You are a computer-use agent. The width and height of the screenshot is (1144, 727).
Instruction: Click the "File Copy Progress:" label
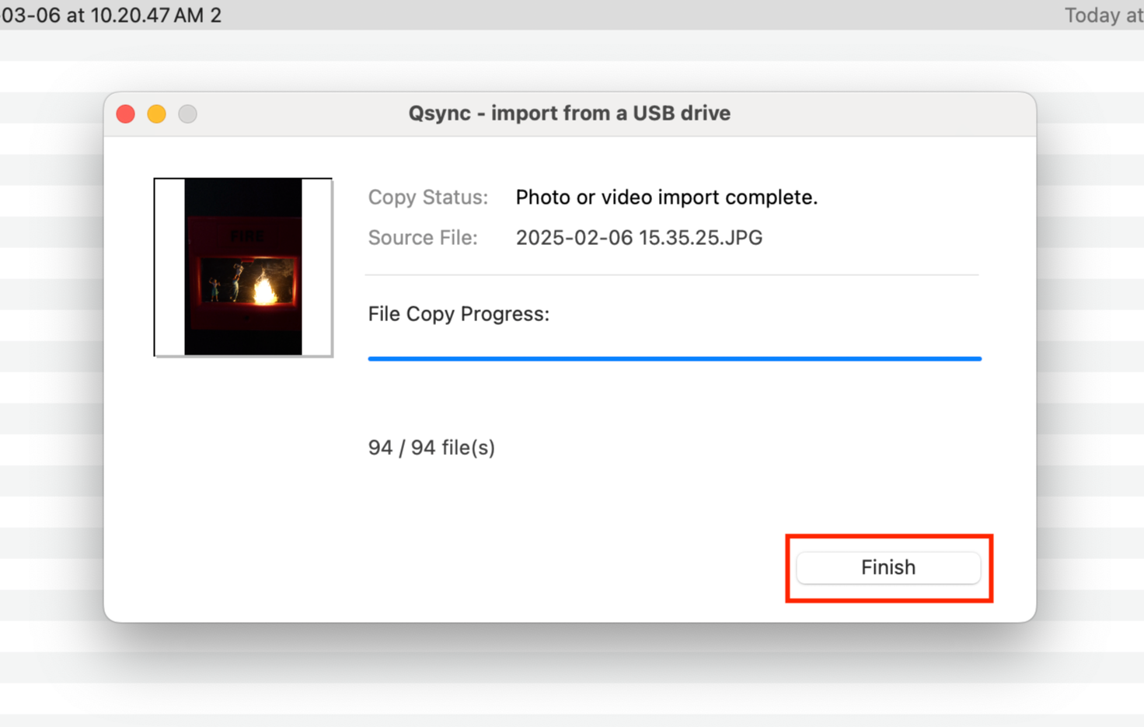point(459,314)
